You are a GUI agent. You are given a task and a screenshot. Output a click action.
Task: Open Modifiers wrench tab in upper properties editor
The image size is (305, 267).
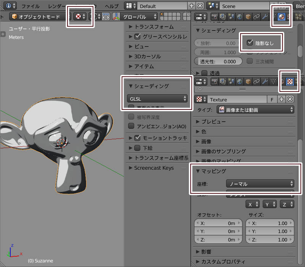coord(265,17)
